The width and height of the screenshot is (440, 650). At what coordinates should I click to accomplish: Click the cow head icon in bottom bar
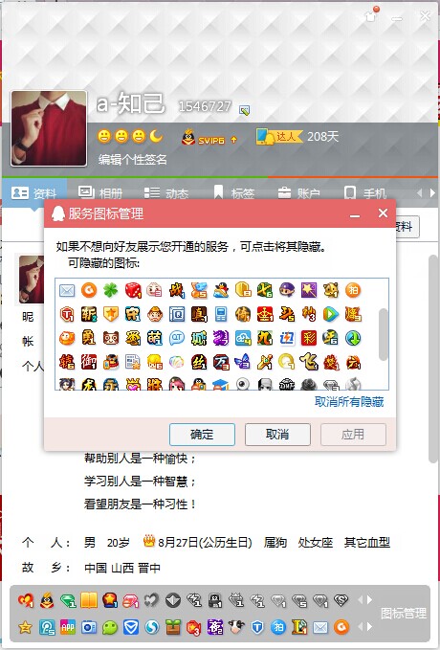(x=235, y=627)
